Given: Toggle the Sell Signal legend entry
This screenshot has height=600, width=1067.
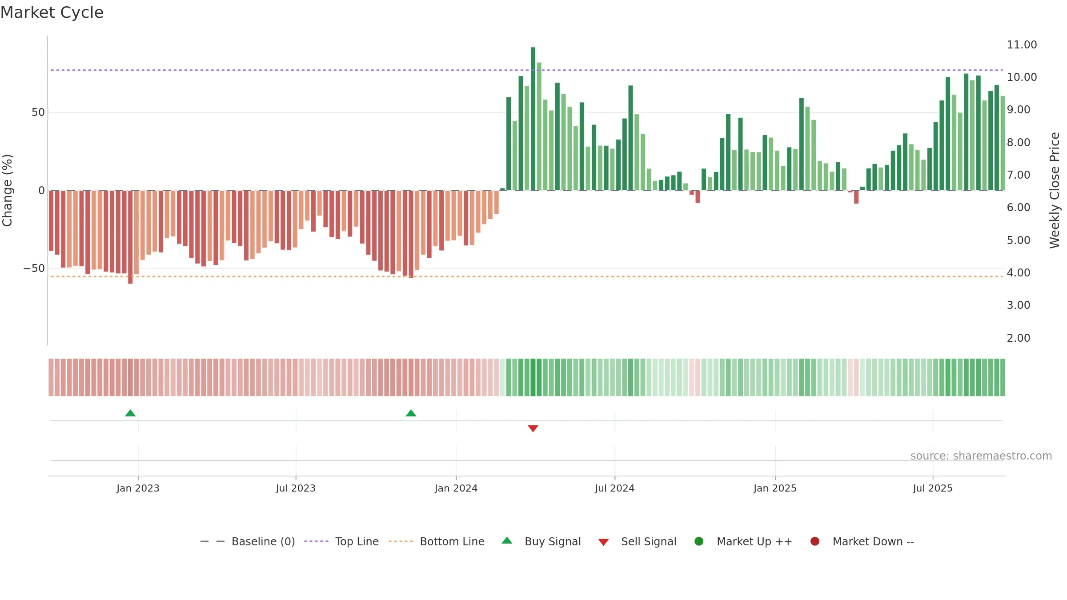Looking at the screenshot, I should [x=637, y=541].
